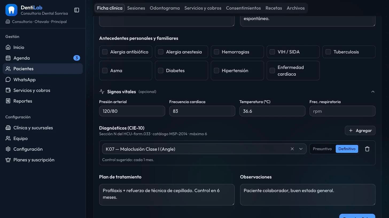The image size is (389, 218).
Task: Click the Frecuencia cardíaca field
Action: click(x=202, y=111)
